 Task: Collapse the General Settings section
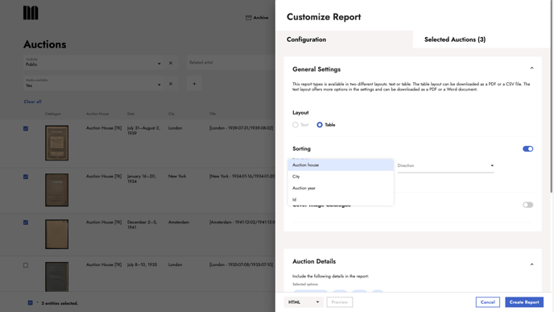click(531, 69)
